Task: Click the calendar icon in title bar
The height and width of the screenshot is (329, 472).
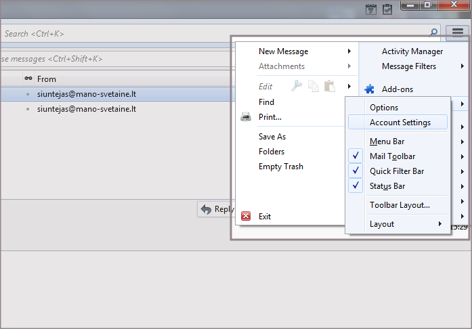Action: (370, 9)
